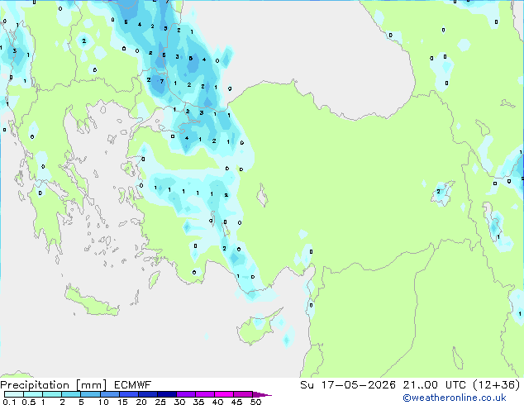Click the legend tick label 50

[x=255, y=402]
